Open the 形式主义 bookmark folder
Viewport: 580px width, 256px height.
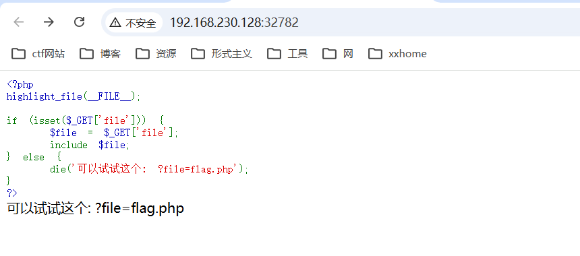pos(222,54)
